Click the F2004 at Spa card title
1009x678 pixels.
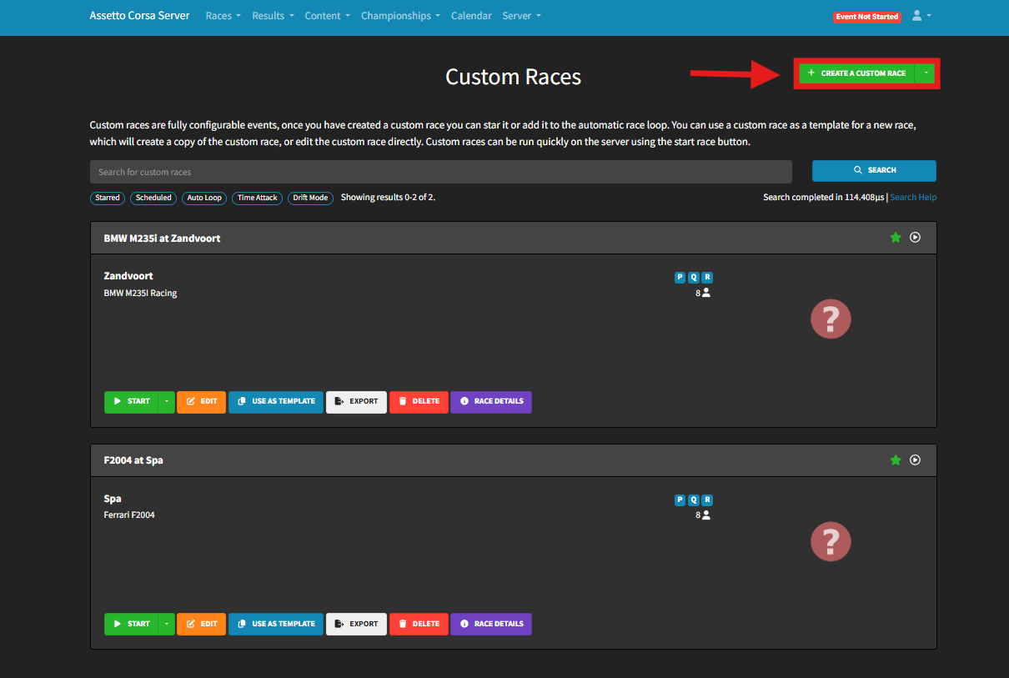tap(133, 460)
